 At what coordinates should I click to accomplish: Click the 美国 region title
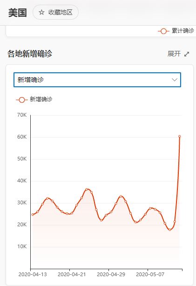[18, 13]
